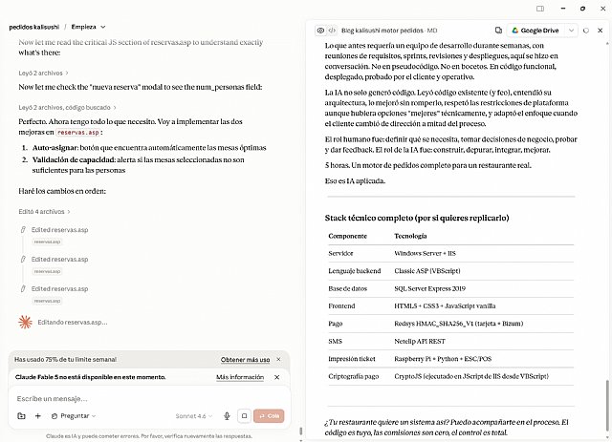Open the pedidos kalisushi project breadcrumb

[x=34, y=27]
